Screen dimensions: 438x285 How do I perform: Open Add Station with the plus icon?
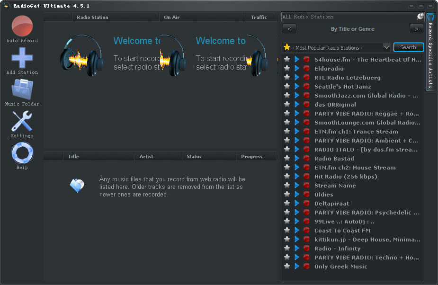(x=22, y=58)
